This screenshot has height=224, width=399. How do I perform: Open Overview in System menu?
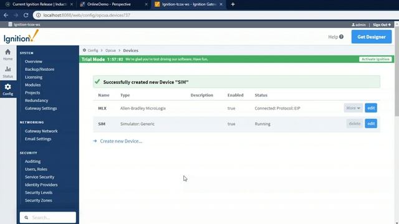34,62
